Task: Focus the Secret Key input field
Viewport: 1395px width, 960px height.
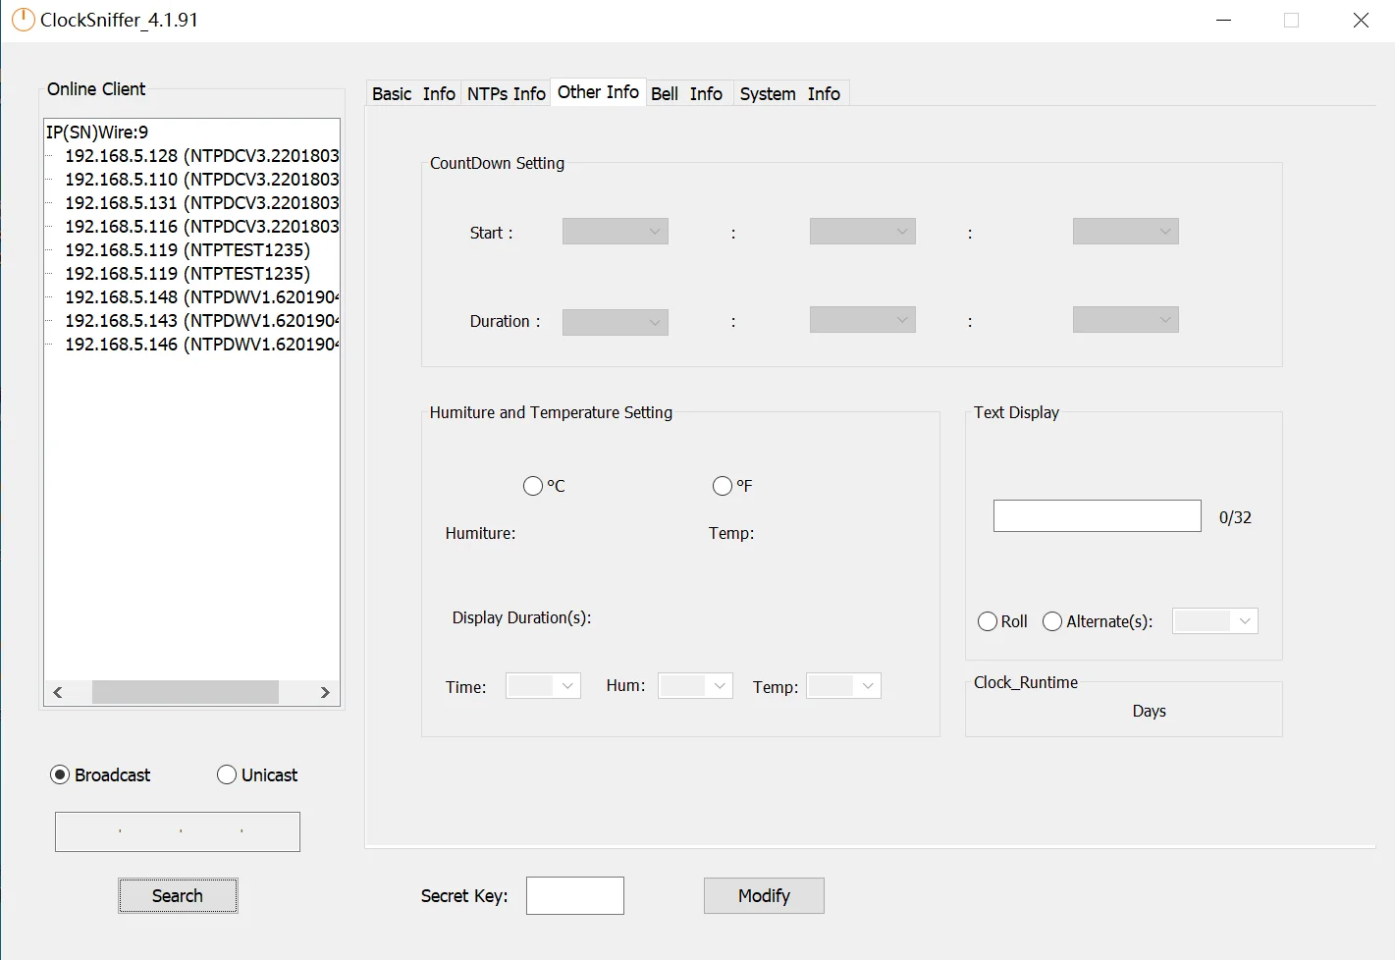Action: point(574,895)
